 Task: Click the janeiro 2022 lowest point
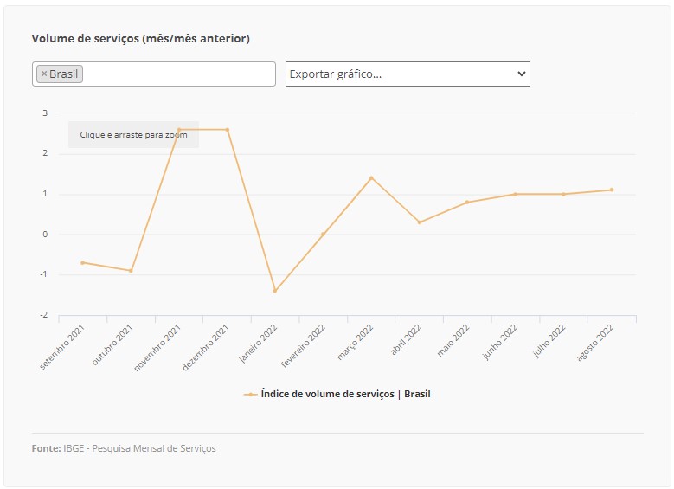[x=275, y=291]
